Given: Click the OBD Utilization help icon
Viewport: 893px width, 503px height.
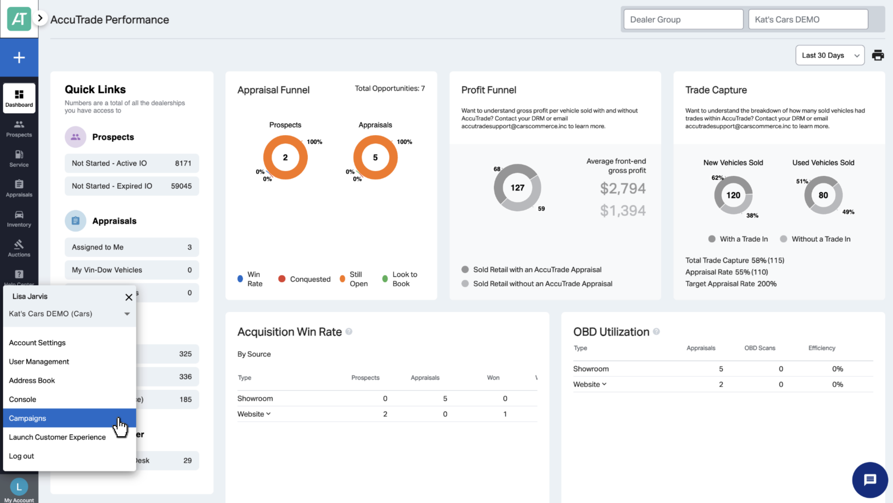Looking at the screenshot, I should pos(656,331).
